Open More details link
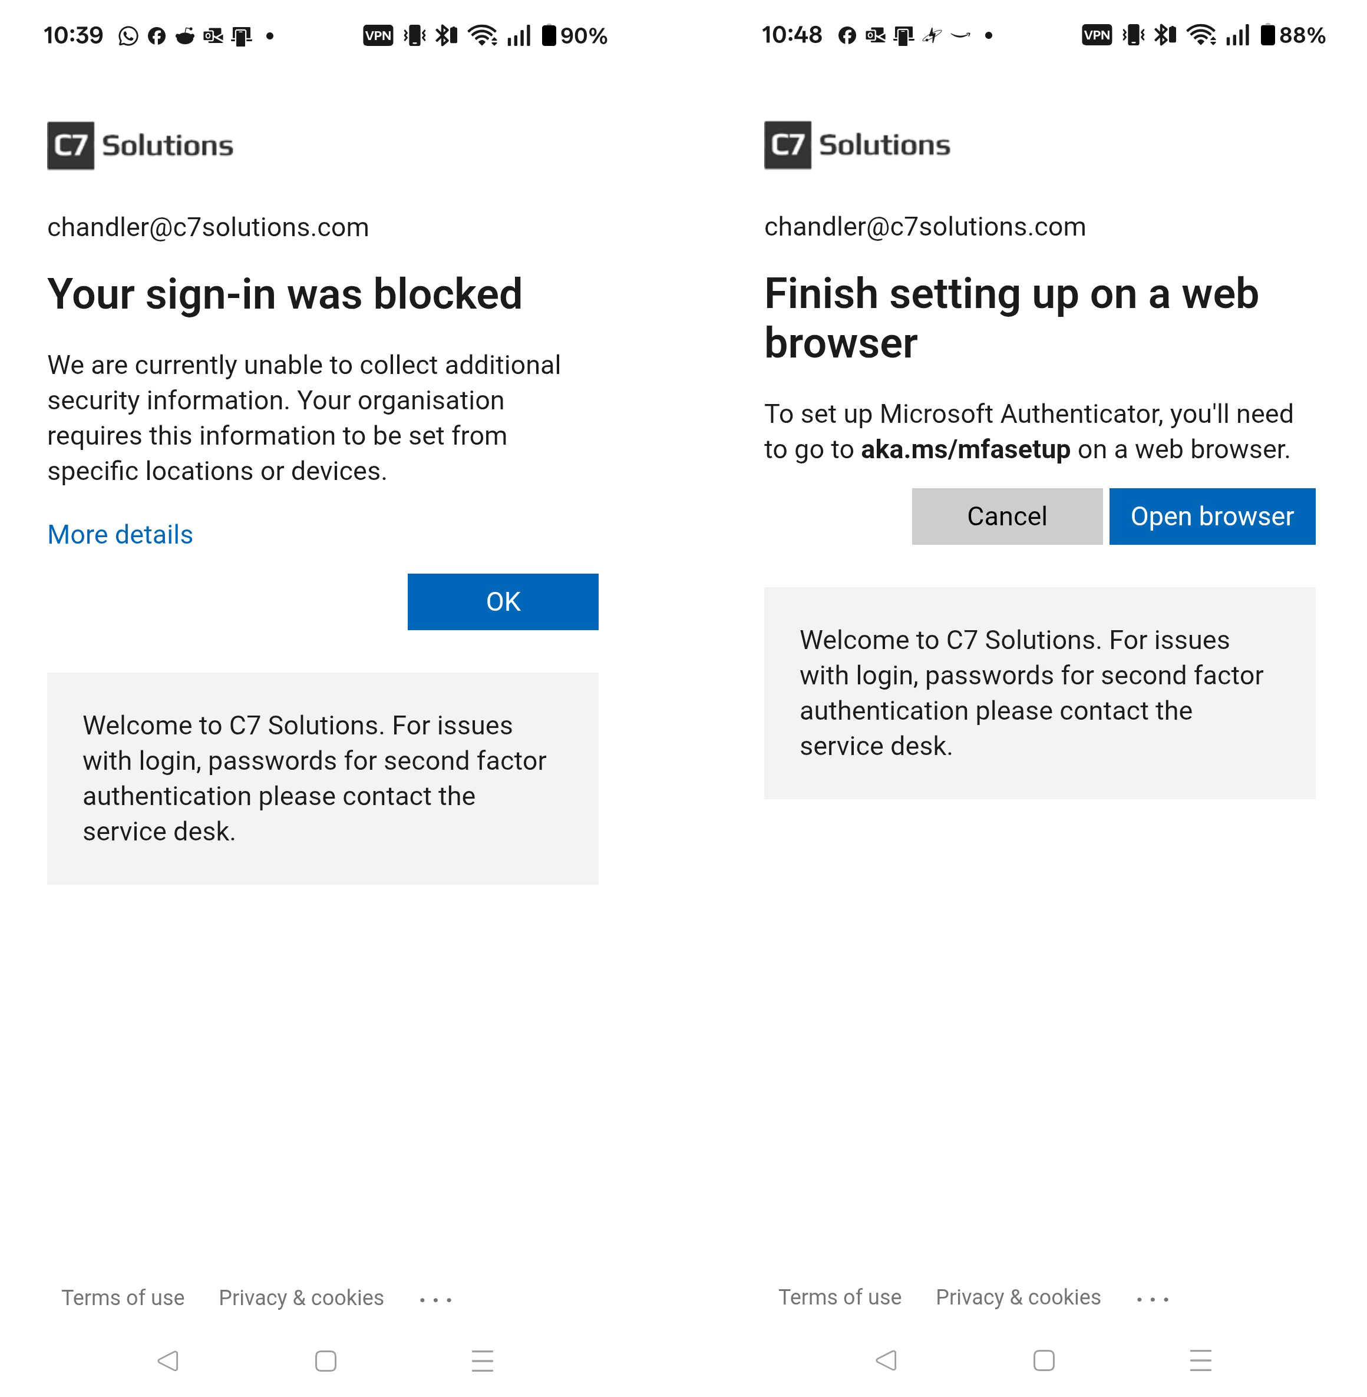1367x1397 pixels. pyautogui.click(x=120, y=535)
